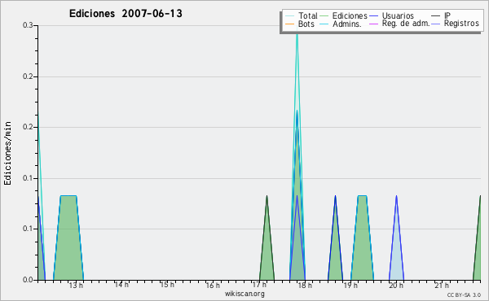Select the Usuarios legend label
489x301 pixels.
pos(398,15)
